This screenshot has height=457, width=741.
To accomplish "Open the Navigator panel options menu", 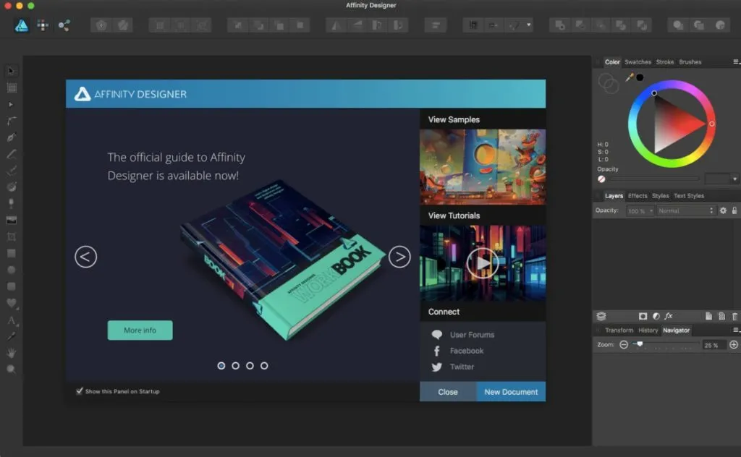I will [x=736, y=330].
